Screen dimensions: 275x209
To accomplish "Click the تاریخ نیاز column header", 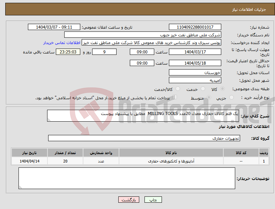I will [29, 153].
